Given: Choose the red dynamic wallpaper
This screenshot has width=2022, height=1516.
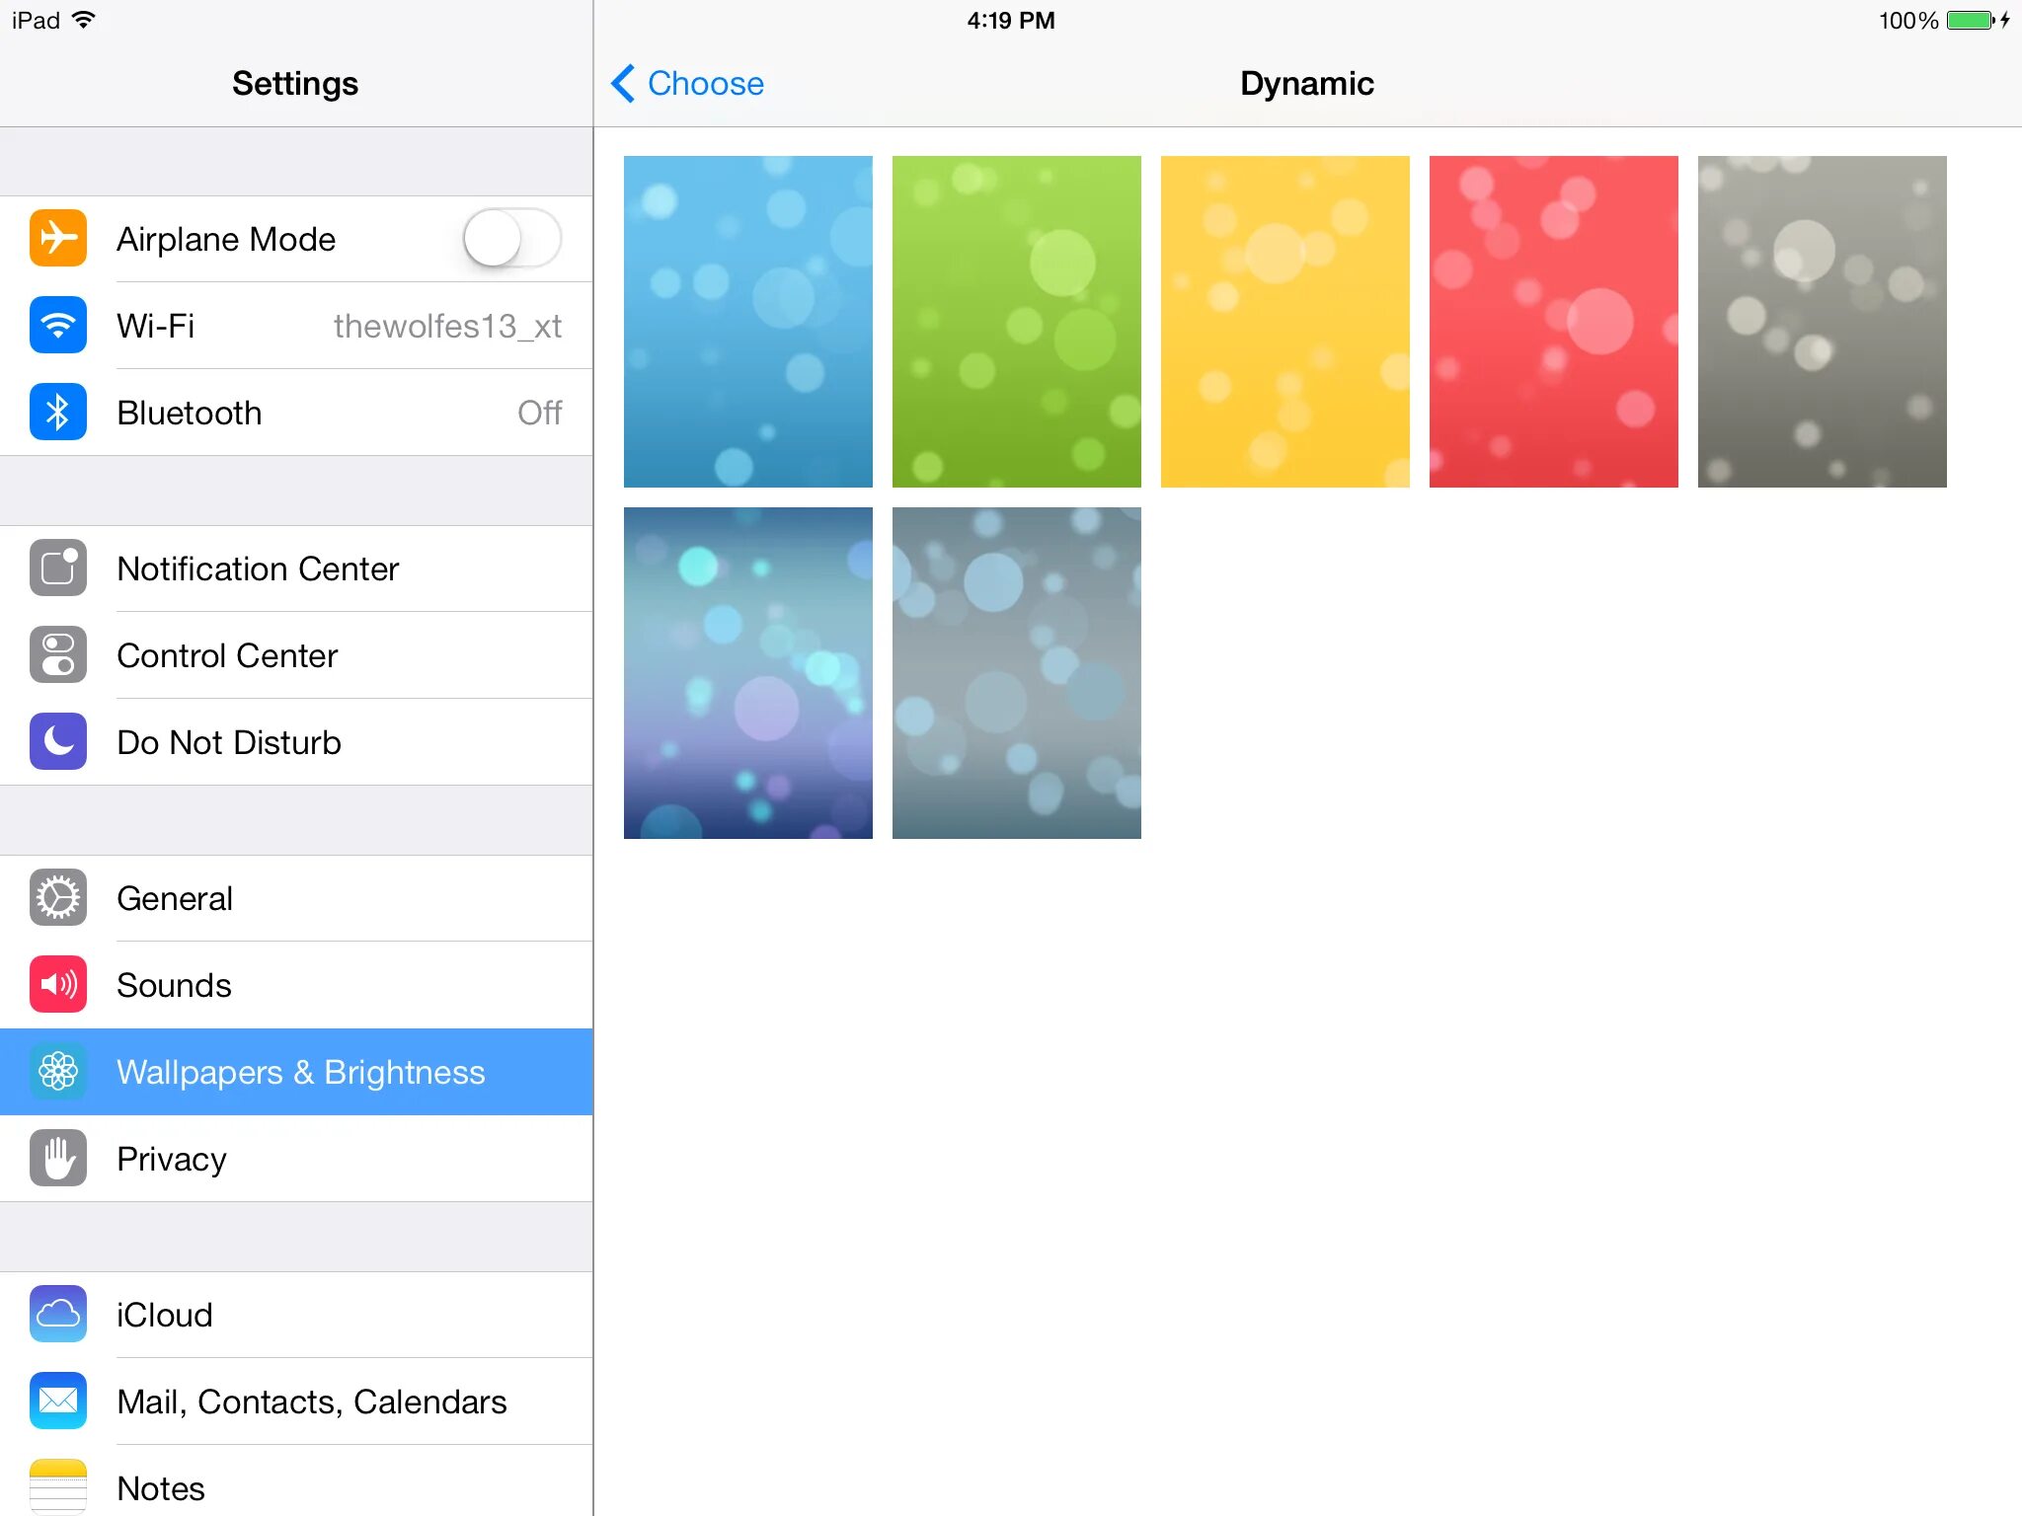Looking at the screenshot, I should 1553,322.
